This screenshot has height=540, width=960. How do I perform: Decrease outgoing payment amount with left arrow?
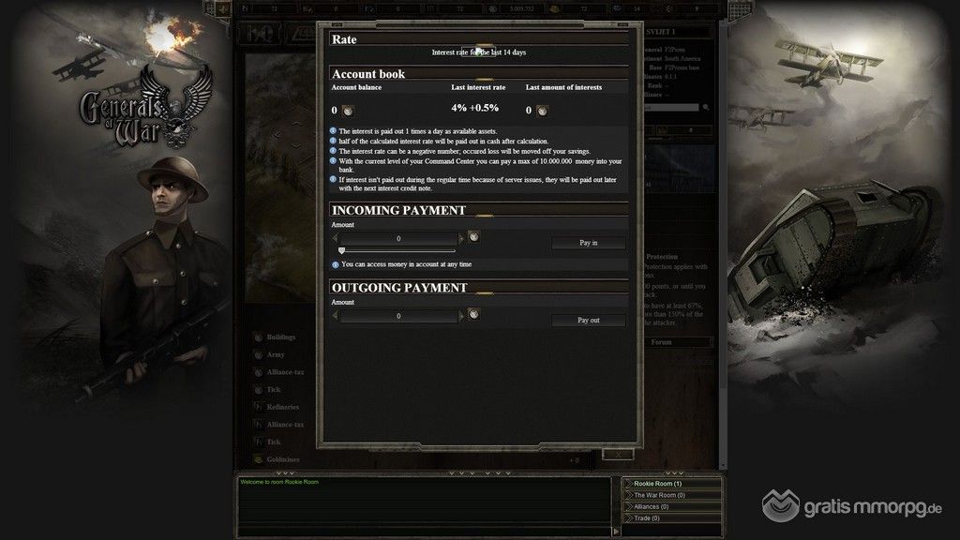[x=335, y=317]
